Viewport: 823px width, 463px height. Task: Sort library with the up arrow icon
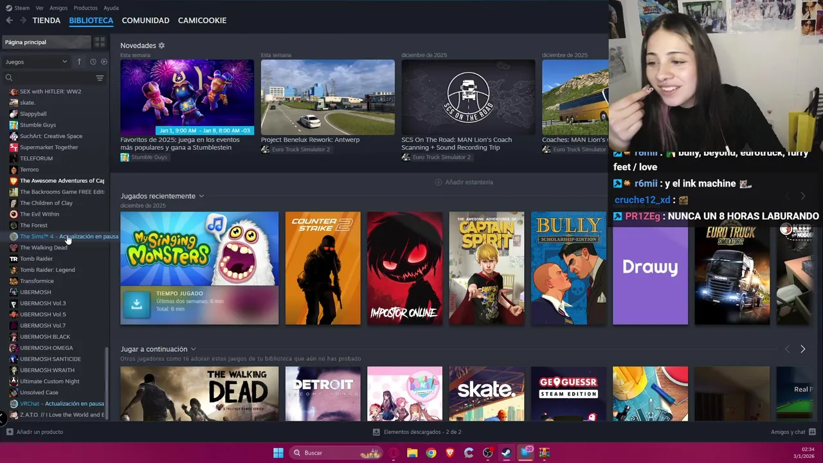point(79,62)
